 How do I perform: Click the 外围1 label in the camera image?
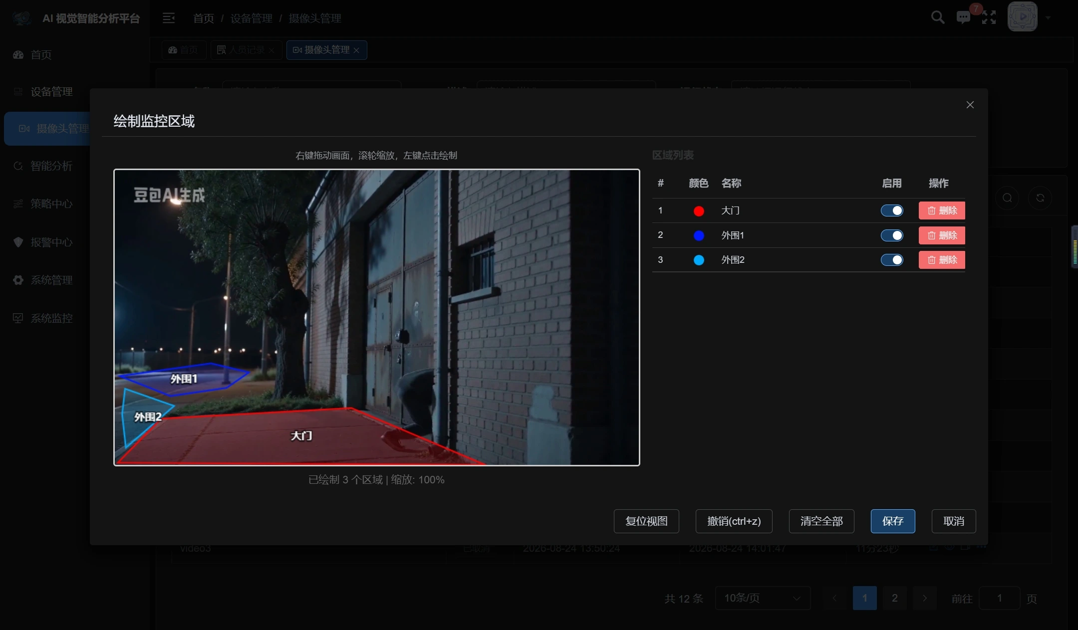(x=184, y=379)
